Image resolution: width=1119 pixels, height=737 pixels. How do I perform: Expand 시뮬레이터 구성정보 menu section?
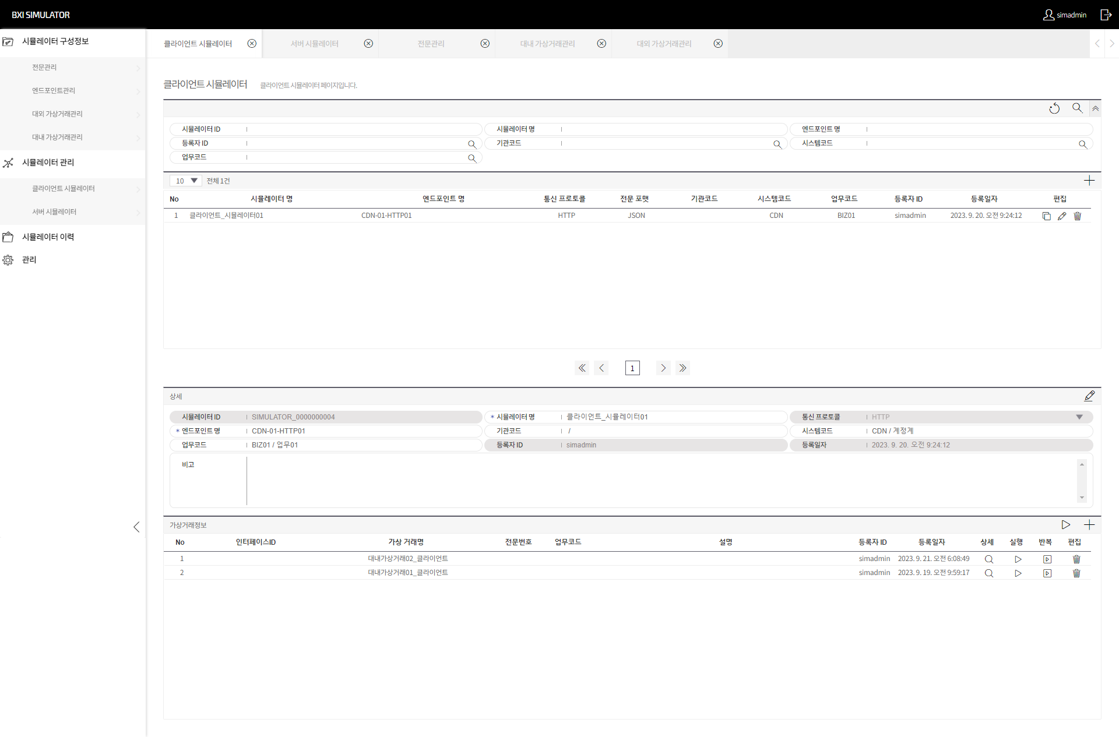click(x=72, y=41)
